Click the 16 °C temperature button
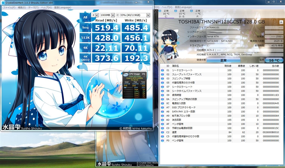 tap(274, 60)
